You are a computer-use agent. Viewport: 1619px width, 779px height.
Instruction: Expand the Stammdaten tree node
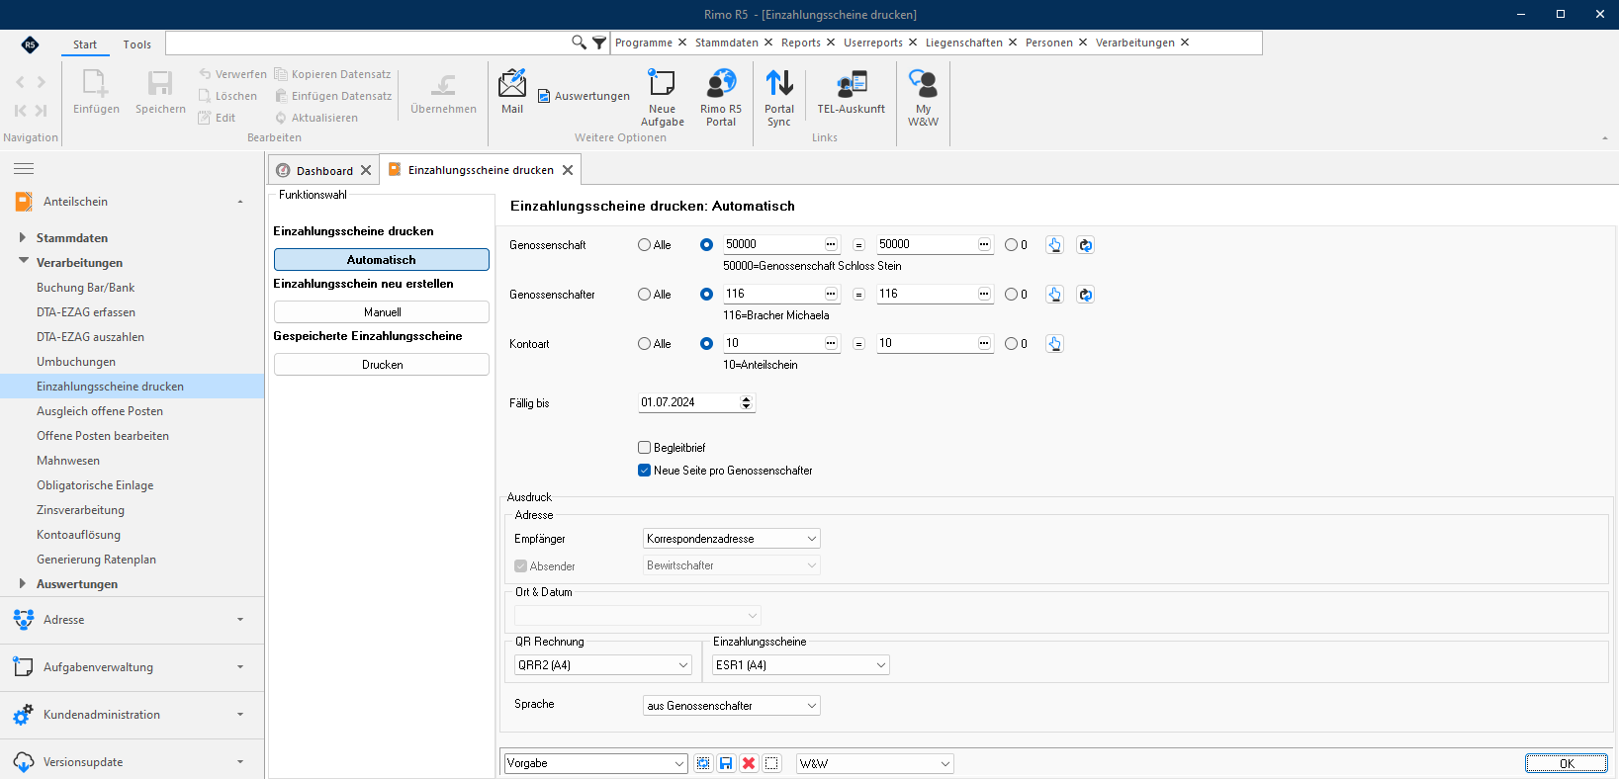pyautogui.click(x=23, y=238)
